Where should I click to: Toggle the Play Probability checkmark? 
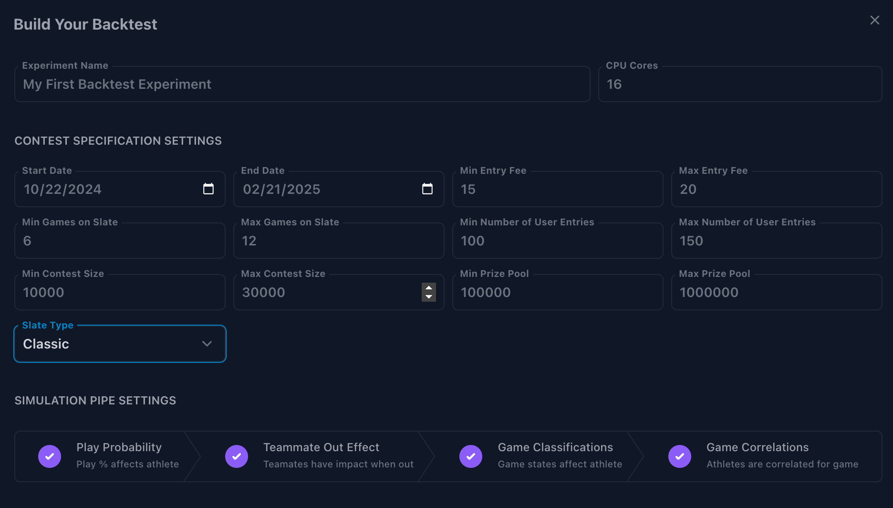pos(50,456)
